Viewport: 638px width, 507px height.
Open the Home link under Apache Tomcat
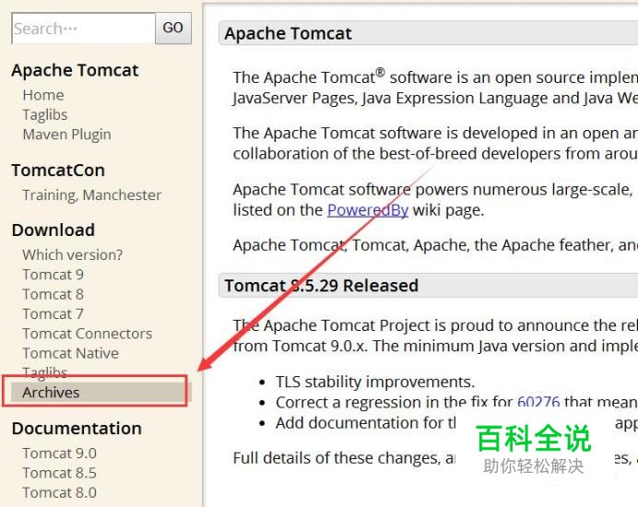coord(43,95)
